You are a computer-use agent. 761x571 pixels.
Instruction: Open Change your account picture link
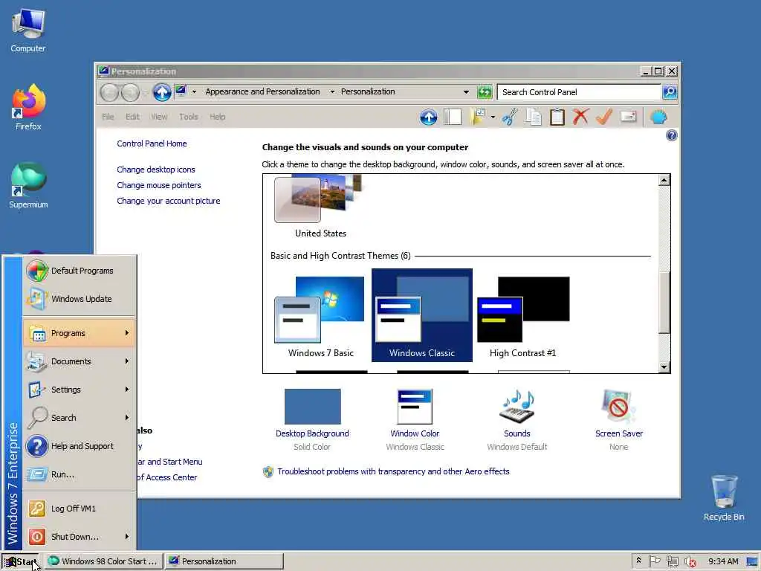[169, 201]
